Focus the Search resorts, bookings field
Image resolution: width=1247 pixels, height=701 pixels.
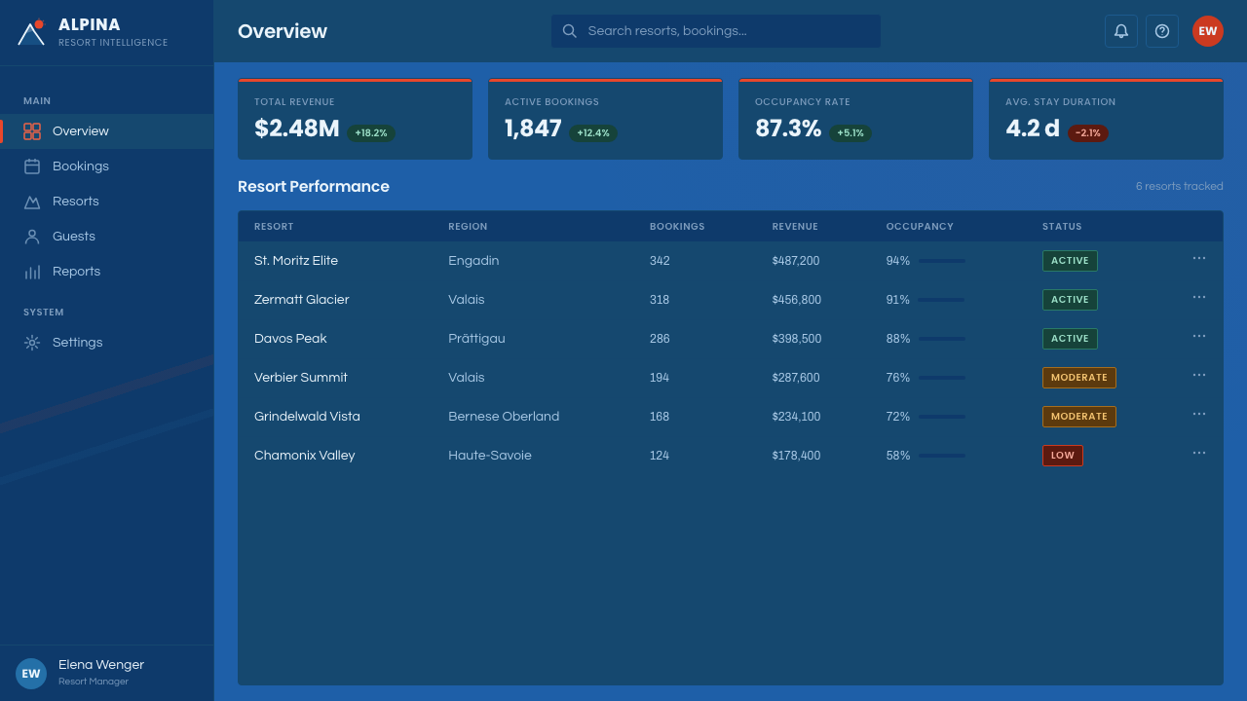(716, 31)
